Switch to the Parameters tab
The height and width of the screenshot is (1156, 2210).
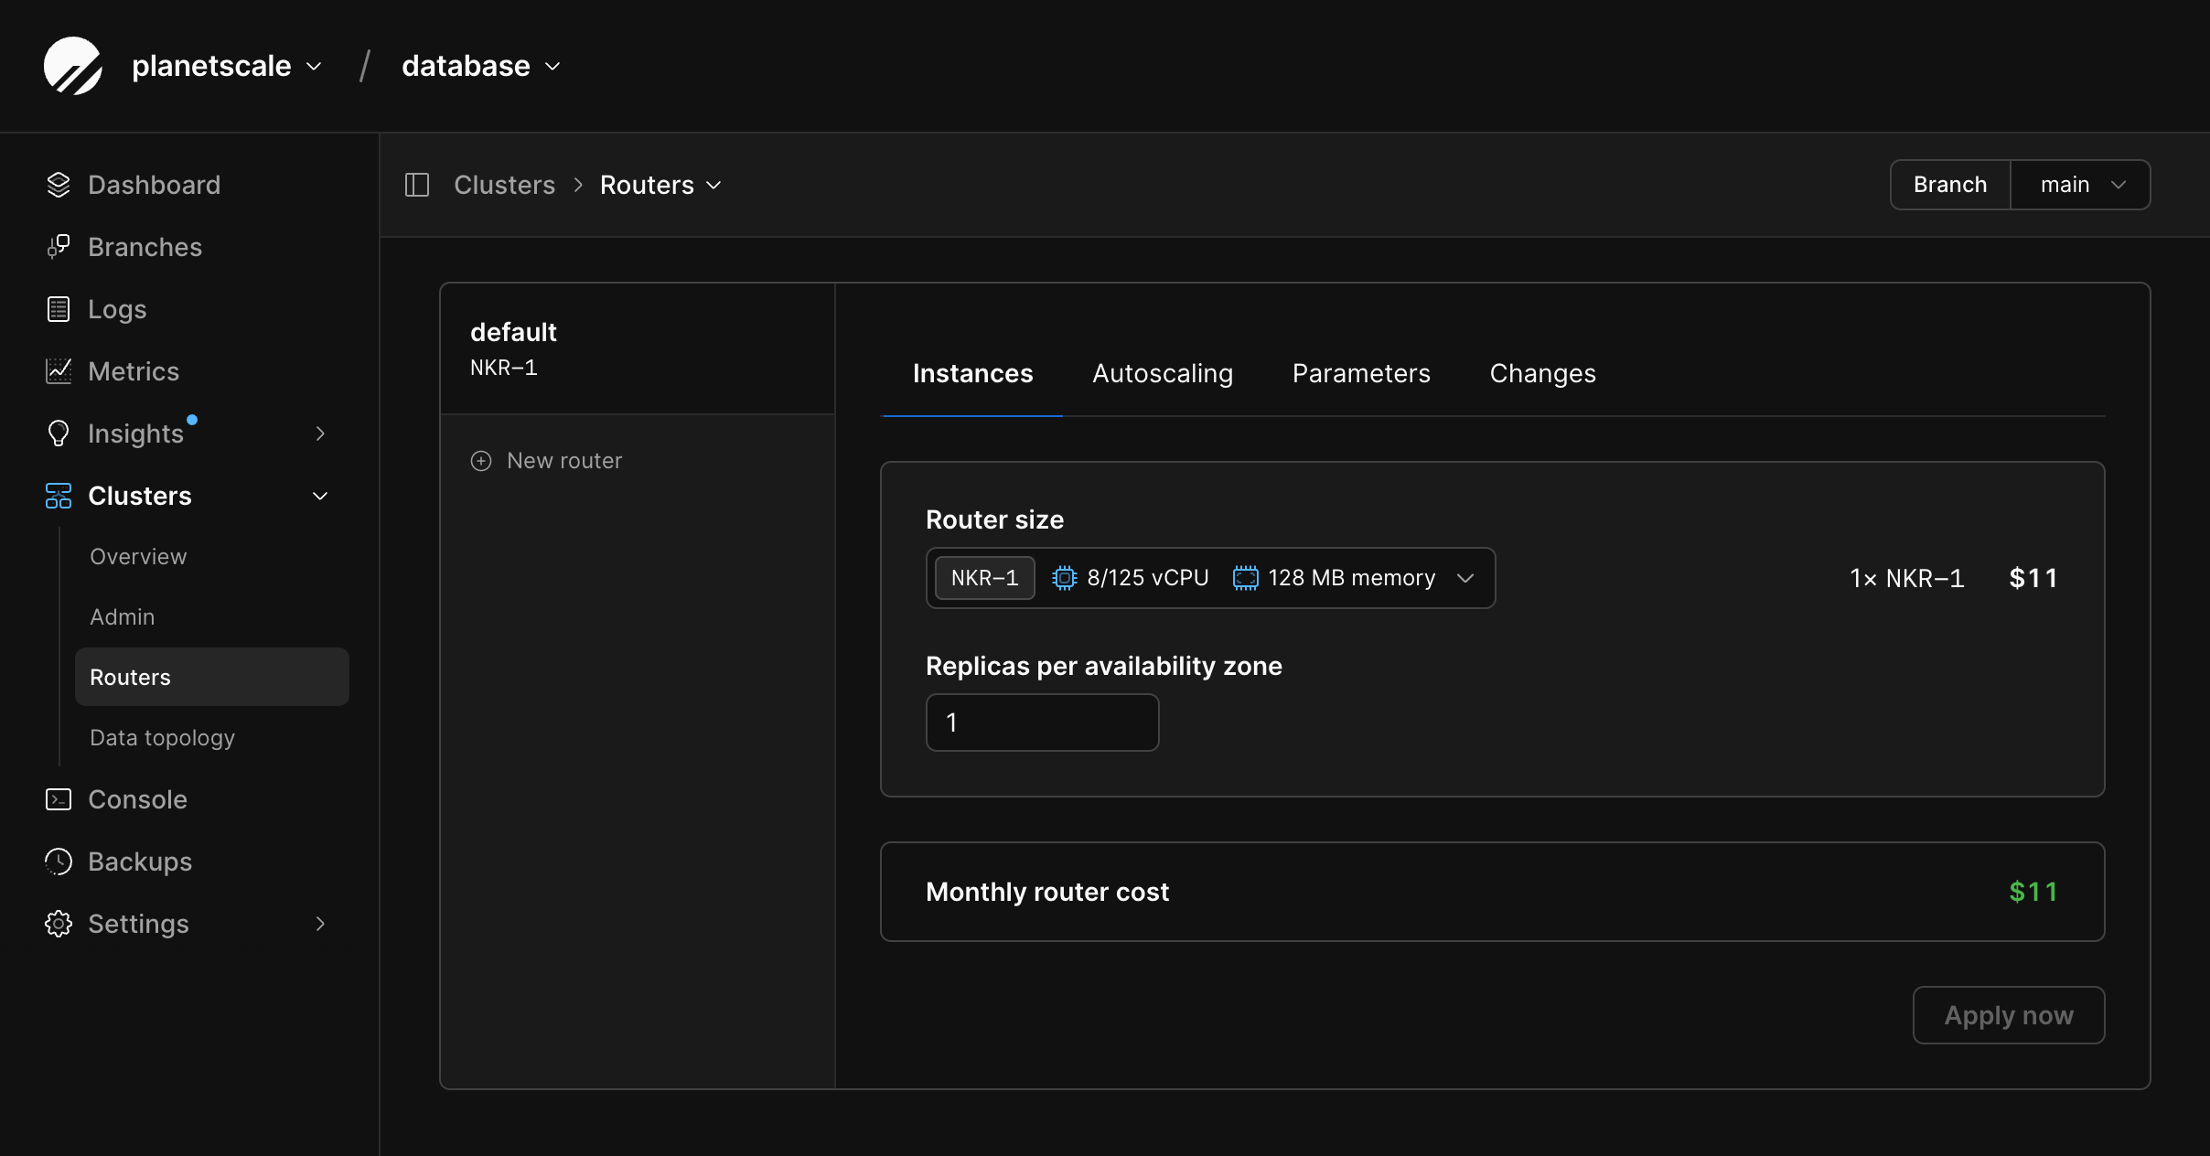pyautogui.click(x=1361, y=373)
